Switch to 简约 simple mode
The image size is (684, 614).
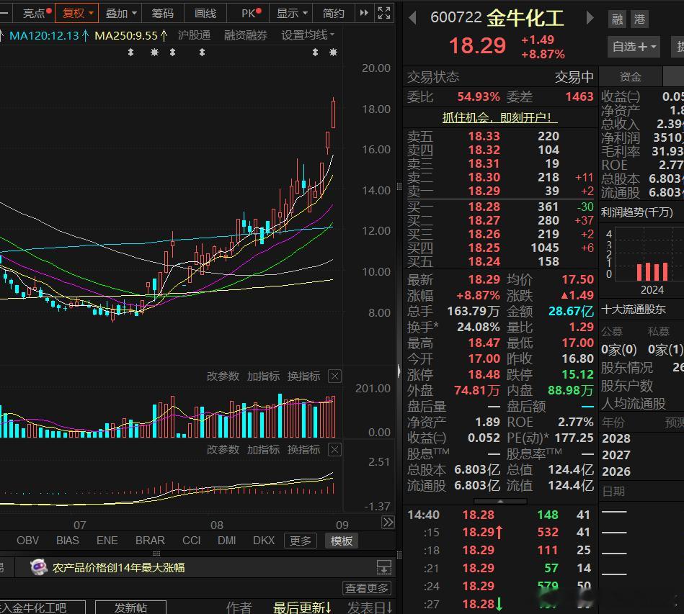point(333,14)
